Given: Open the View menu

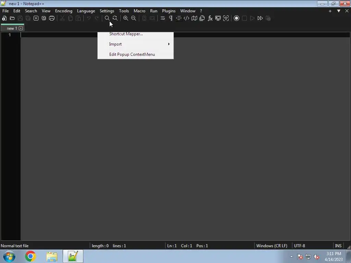Looking at the screenshot, I should click(46, 11).
